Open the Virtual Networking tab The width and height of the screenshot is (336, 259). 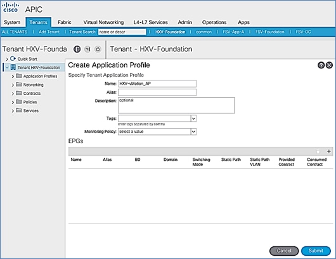(x=103, y=22)
